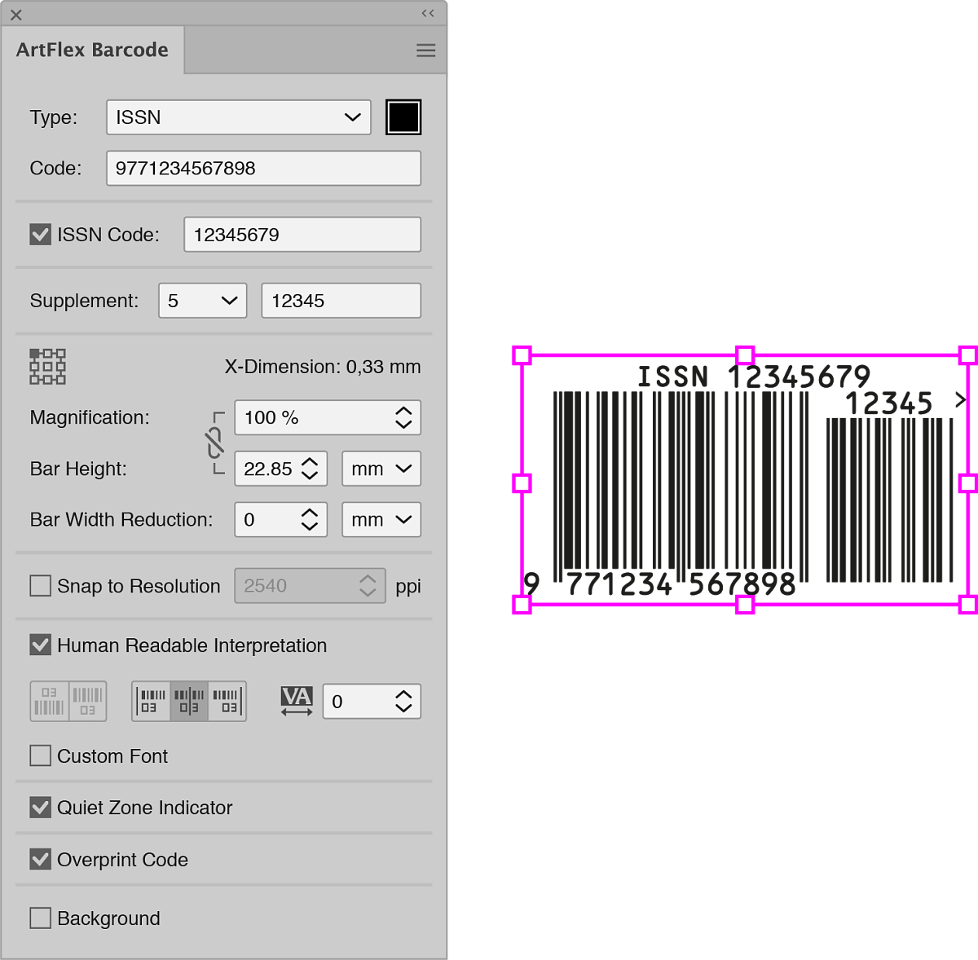Click the reference point grid icon
978x960 pixels.
coord(47,367)
